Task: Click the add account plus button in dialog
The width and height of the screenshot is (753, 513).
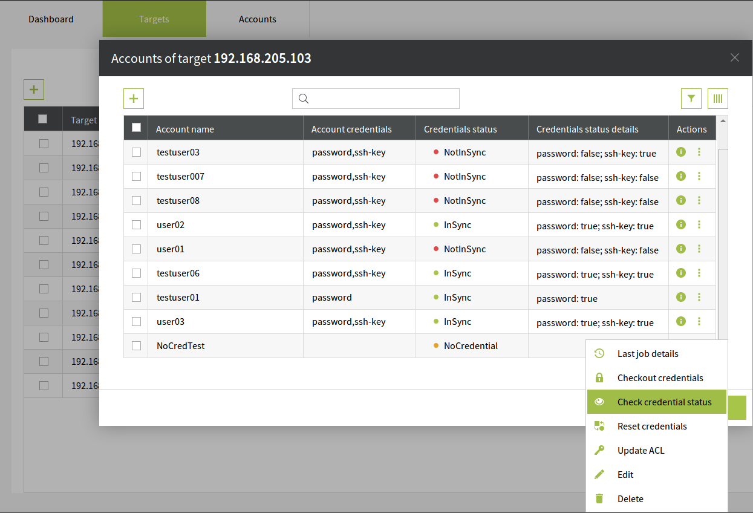Action: (x=134, y=99)
